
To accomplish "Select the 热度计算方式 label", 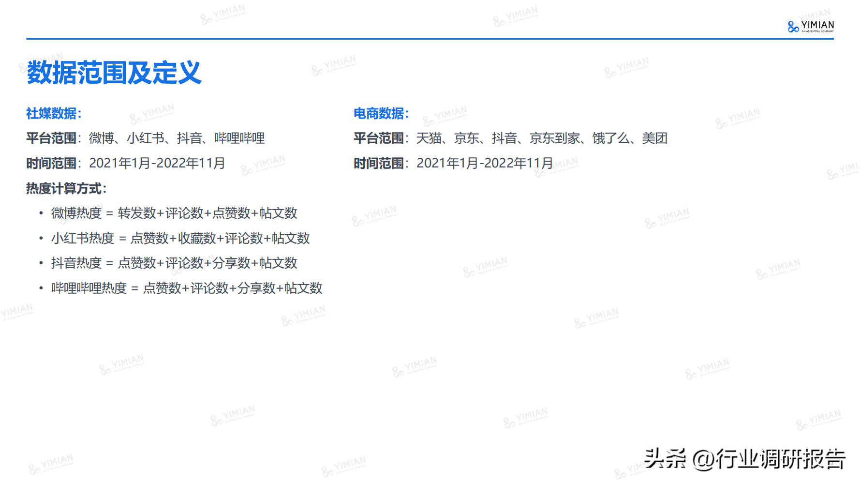I will point(66,188).
